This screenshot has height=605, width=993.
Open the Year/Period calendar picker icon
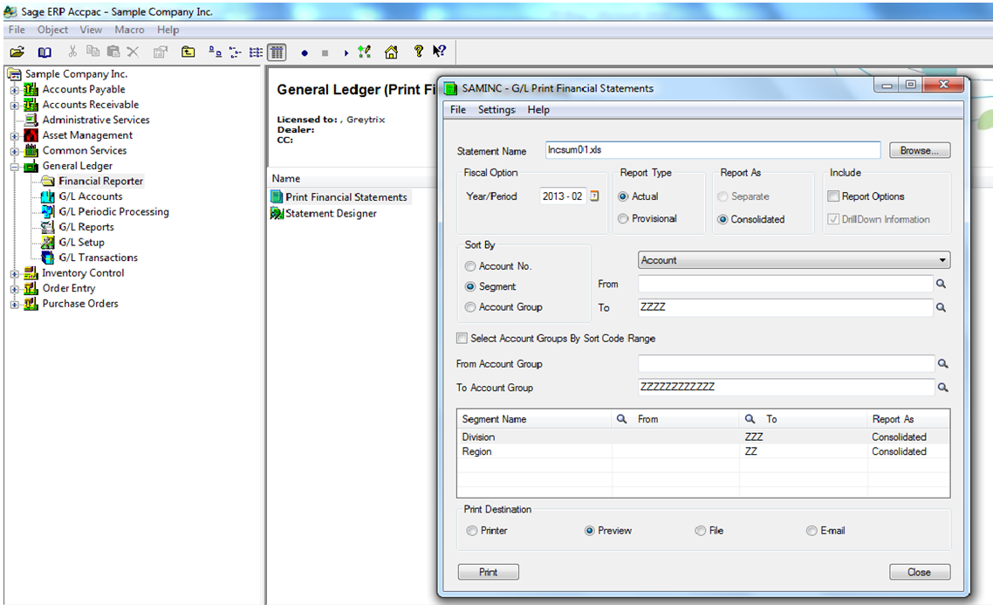pos(594,196)
